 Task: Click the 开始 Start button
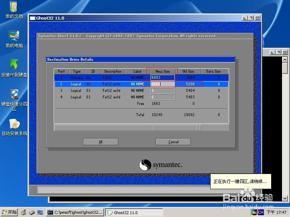pyautogui.click(x=9, y=212)
